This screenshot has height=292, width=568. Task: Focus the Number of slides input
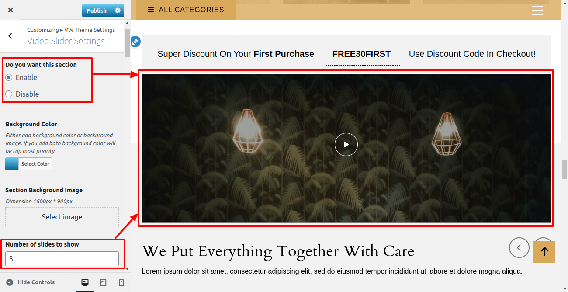coord(62,259)
